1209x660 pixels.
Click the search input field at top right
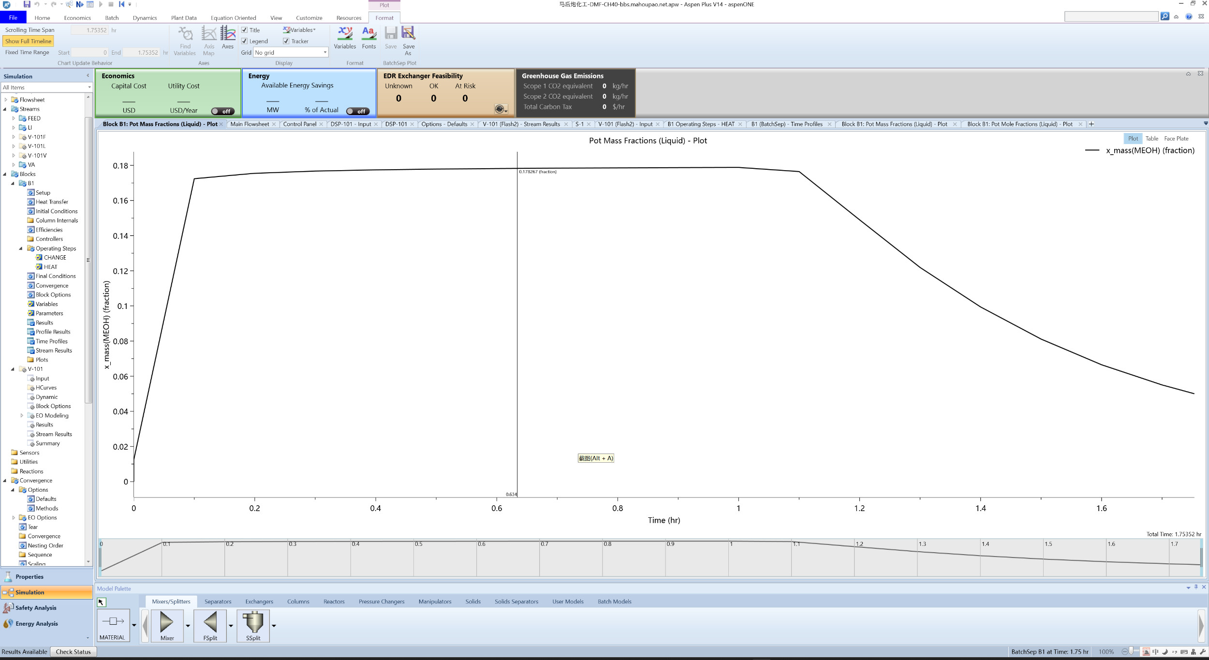(x=1111, y=16)
